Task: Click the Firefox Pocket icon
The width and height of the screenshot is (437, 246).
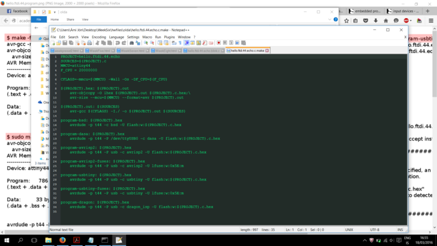Action: pos(366,21)
